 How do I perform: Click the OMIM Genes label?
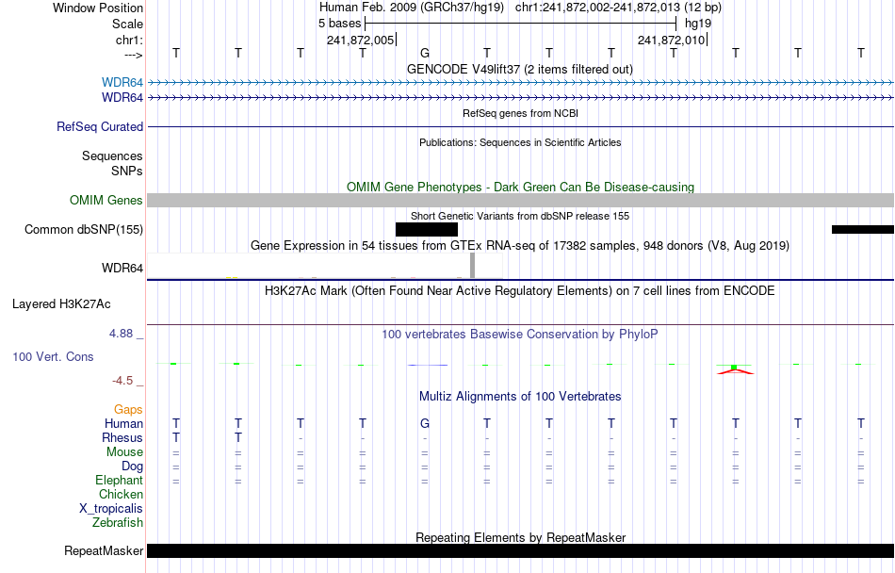coord(106,201)
